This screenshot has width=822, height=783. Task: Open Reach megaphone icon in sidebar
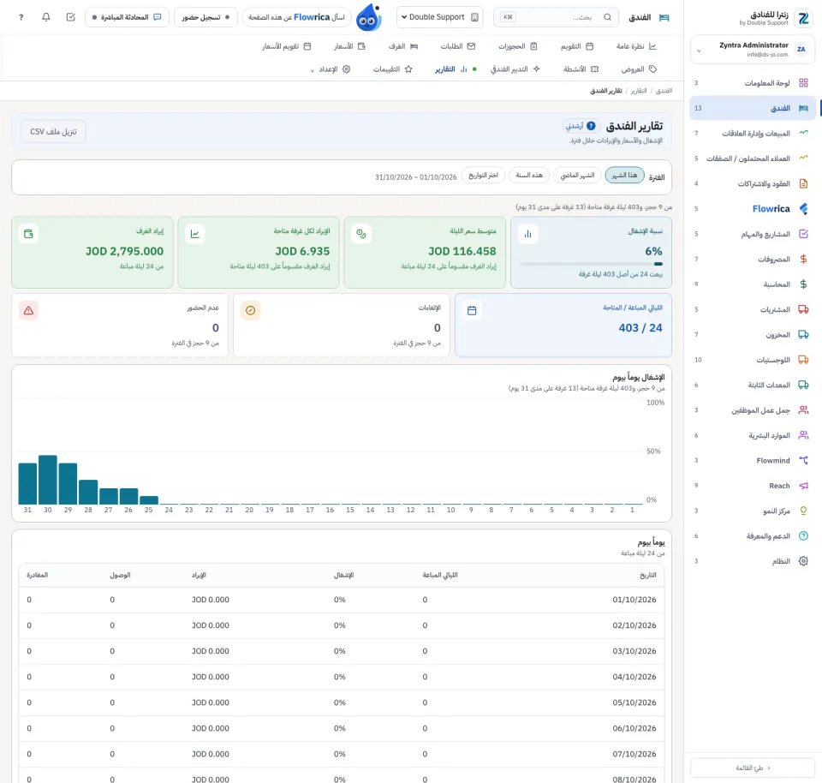point(803,486)
